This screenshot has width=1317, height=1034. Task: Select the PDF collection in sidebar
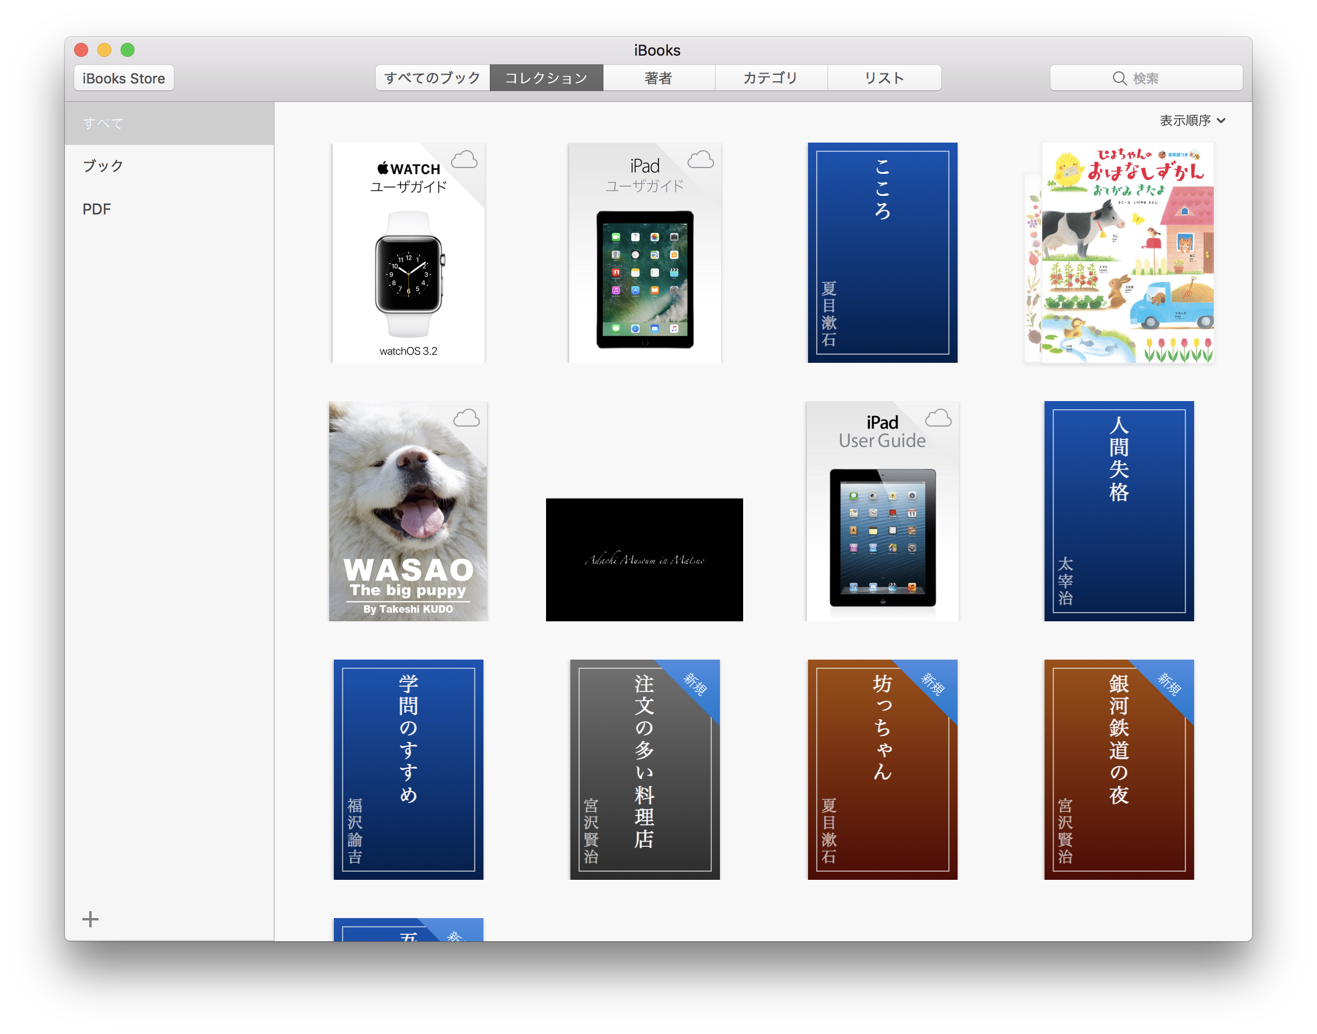coord(97,209)
